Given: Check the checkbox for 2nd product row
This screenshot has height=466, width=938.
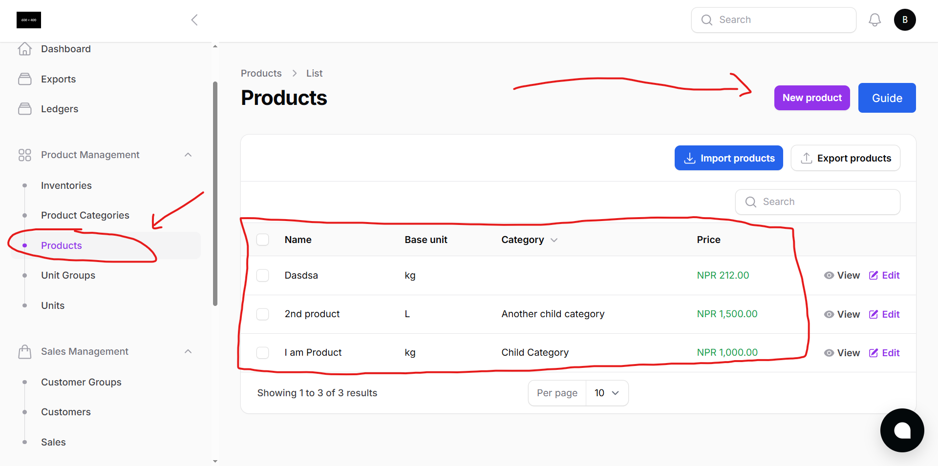Looking at the screenshot, I should (x=262, y=314).
